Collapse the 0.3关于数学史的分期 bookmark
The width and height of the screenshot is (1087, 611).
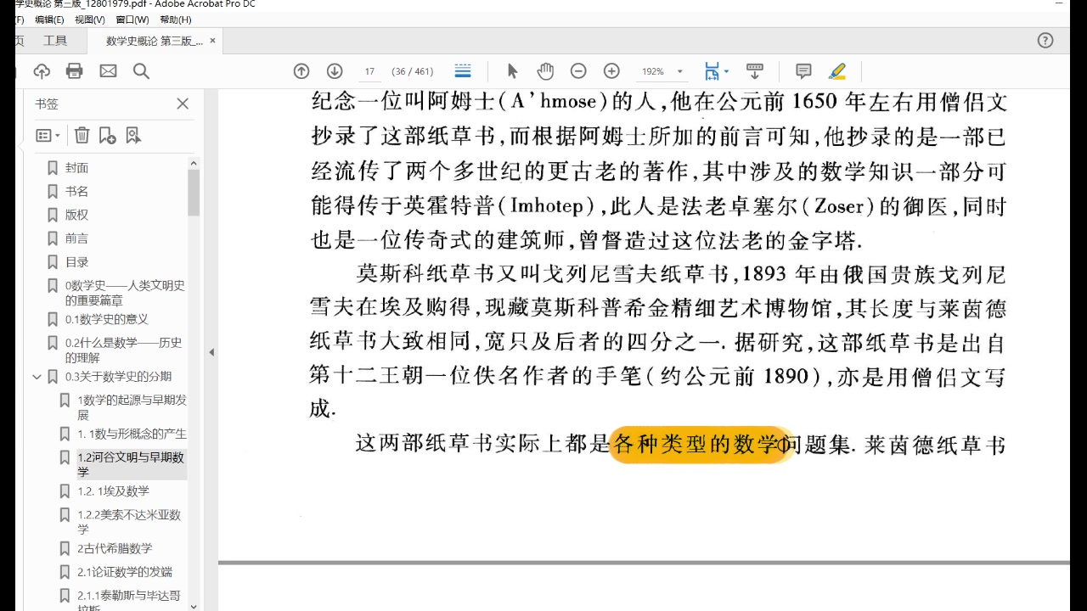[x=37, y=377]
